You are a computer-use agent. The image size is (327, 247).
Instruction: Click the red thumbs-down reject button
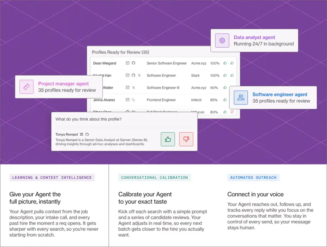click(186, 139)
